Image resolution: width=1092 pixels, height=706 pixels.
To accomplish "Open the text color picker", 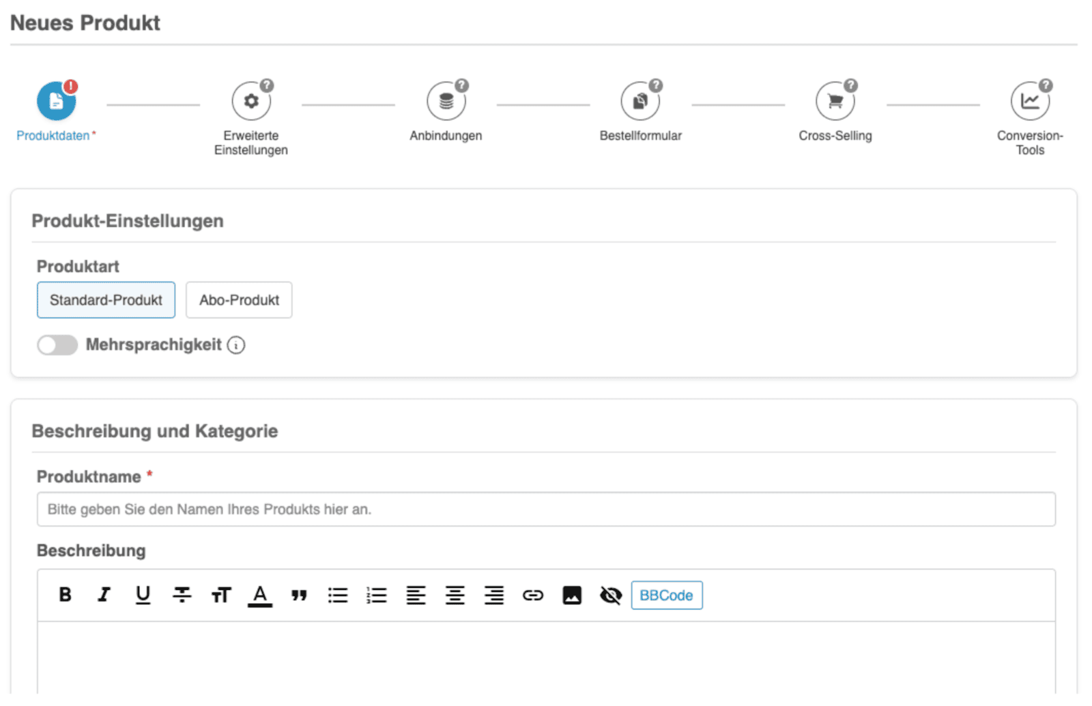I will [260, 595].
